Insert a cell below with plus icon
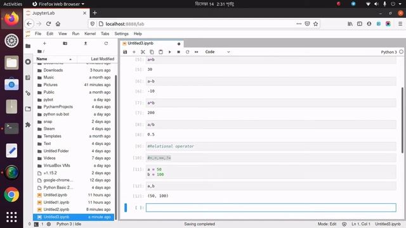The height and width of the screenshot is (228, 406). click(x=134, y=52)
